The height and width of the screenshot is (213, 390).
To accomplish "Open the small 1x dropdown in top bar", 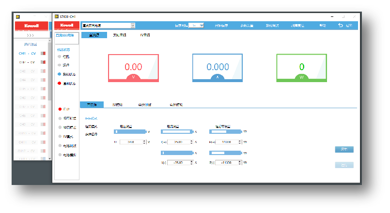I will click(x=201, y=25).
